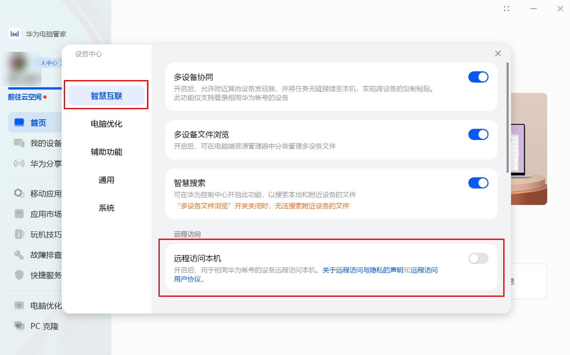Click the PC 克隆 icon

click(19, 326)
